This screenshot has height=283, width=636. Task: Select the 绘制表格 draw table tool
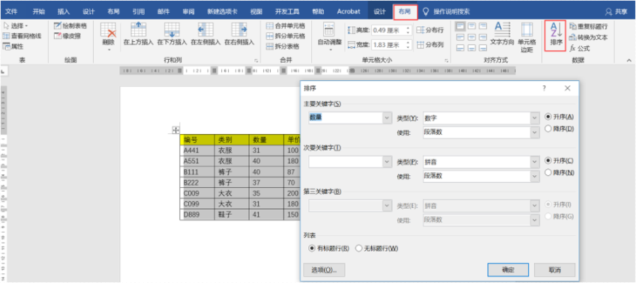click(70, 25)
